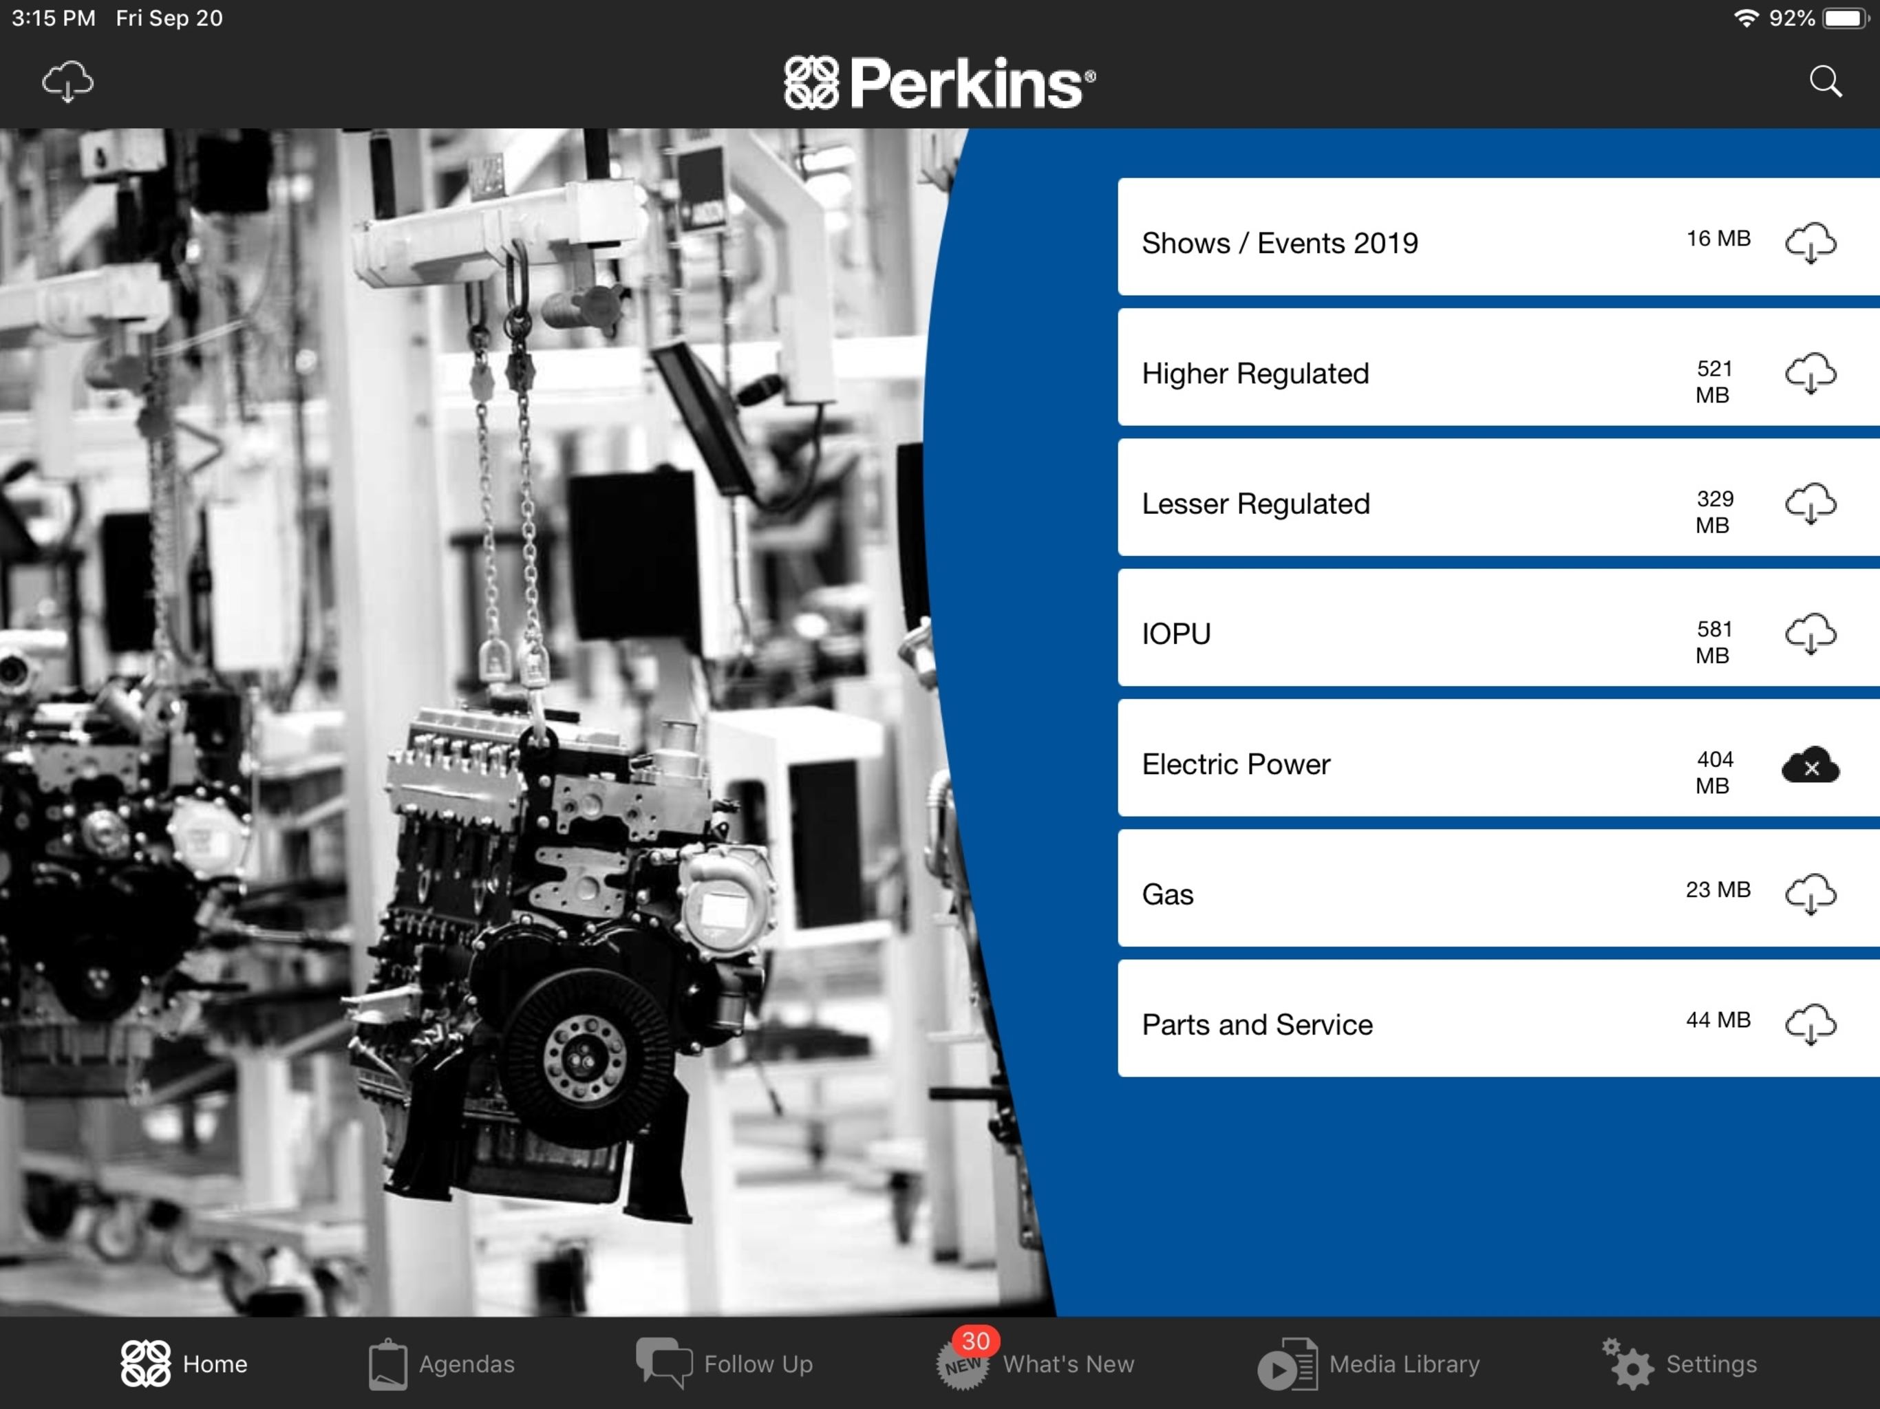Tap the Perkins logo in header
This screenshot has height=1409, width=1880.
coord(939,83)
